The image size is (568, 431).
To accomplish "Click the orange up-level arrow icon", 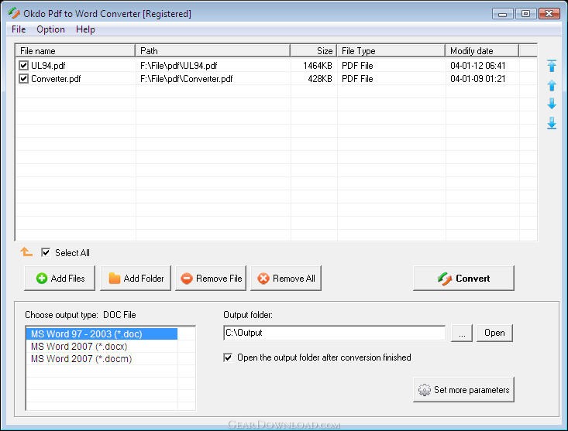I will coord(26,252).
